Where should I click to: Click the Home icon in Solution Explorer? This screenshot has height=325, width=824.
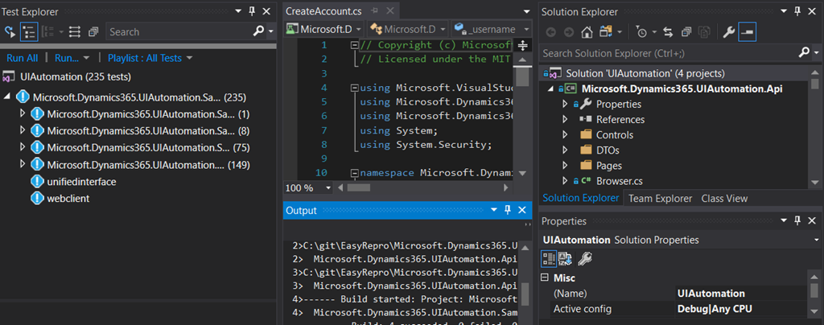(587, 32)
